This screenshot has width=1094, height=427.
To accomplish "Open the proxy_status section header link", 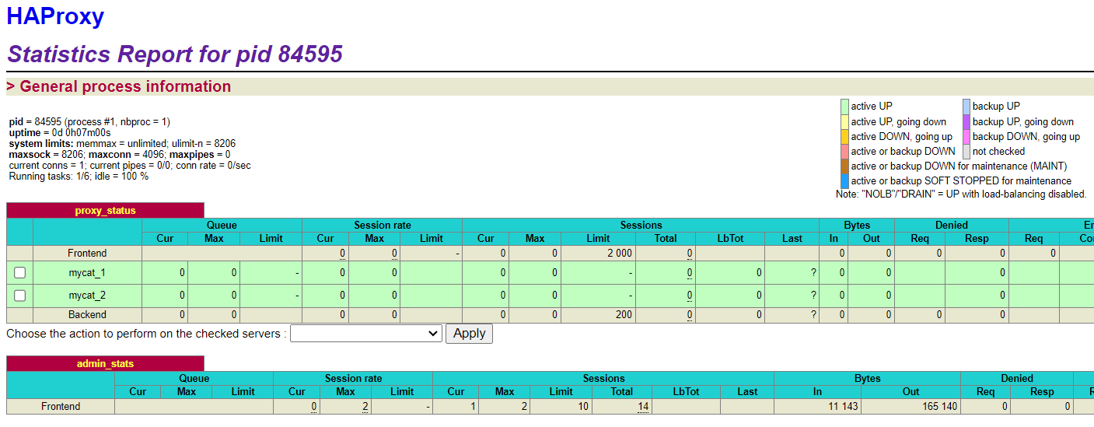I will [105, 211].
